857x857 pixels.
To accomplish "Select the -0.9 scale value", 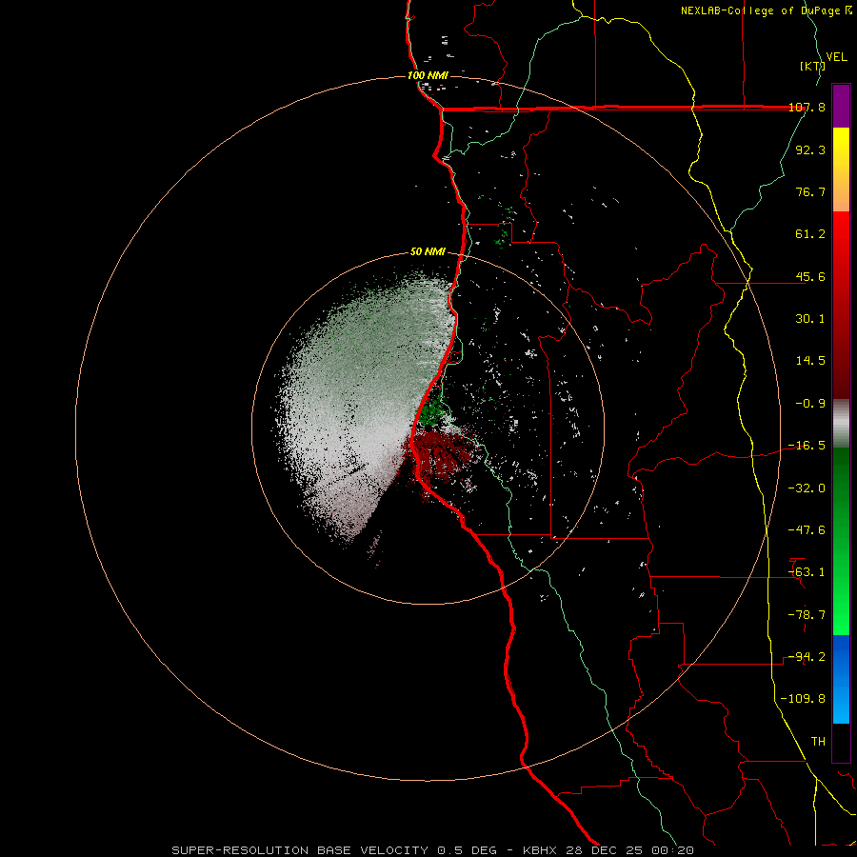I will tap(810, 404).
